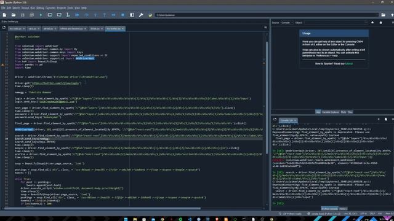394x221 pixels.
Task: Select the IPython console tab
Action: pyautogui.click(x=329, y=209)
